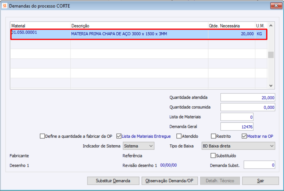Click the Descrição column header
The image size is (284, 191).
click(139, 26)
